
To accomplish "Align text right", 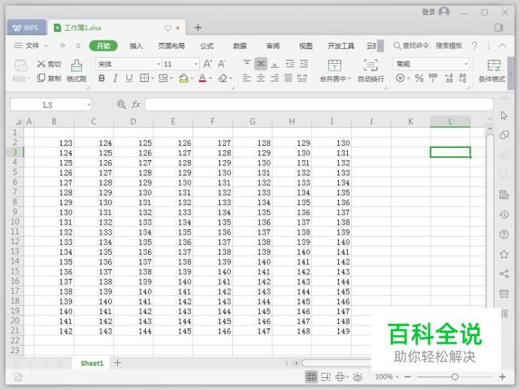I will 274,78.
